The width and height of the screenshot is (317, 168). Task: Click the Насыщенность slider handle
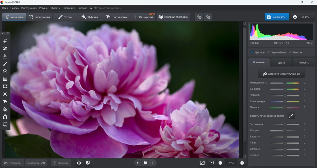(285, 83)
